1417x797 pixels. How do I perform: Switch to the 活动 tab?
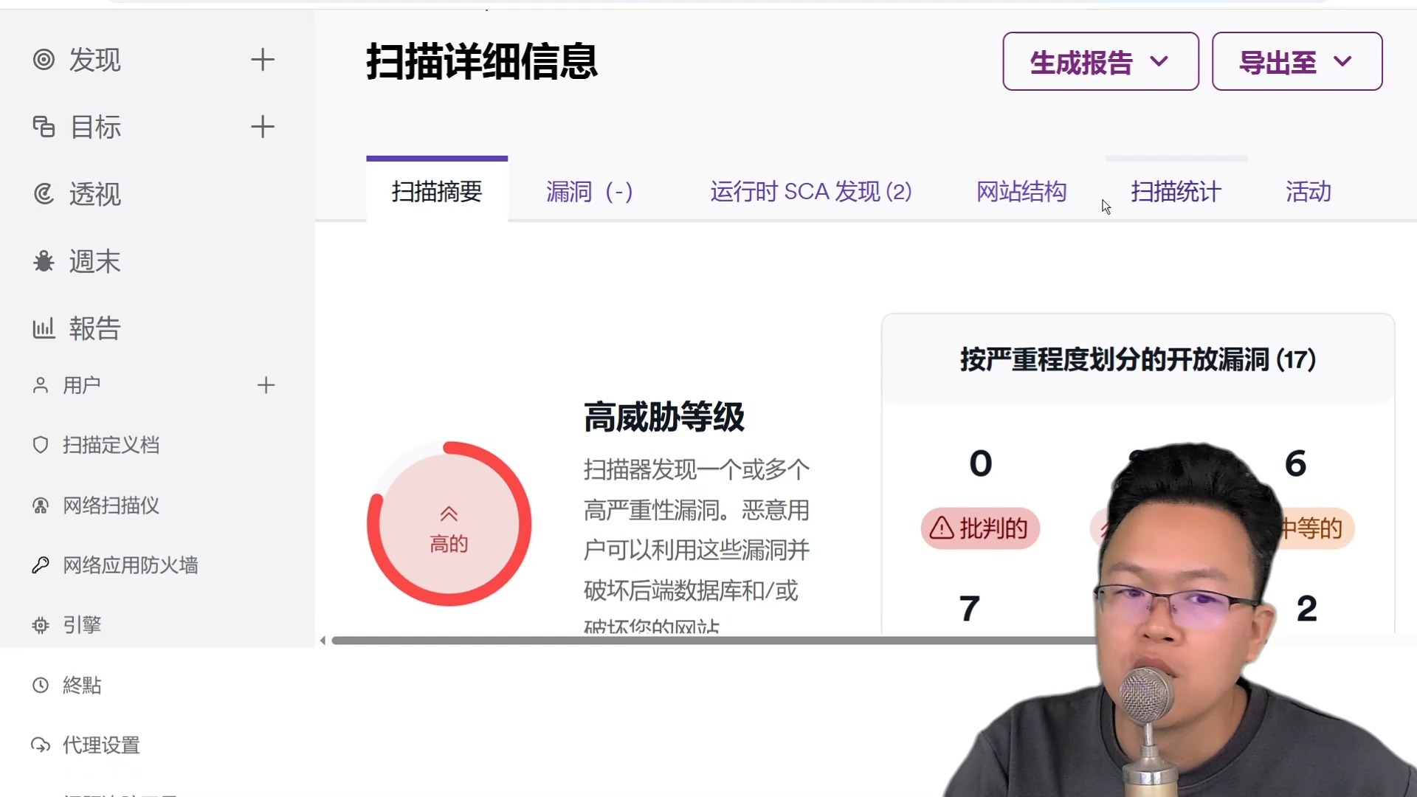[1309, 192]
